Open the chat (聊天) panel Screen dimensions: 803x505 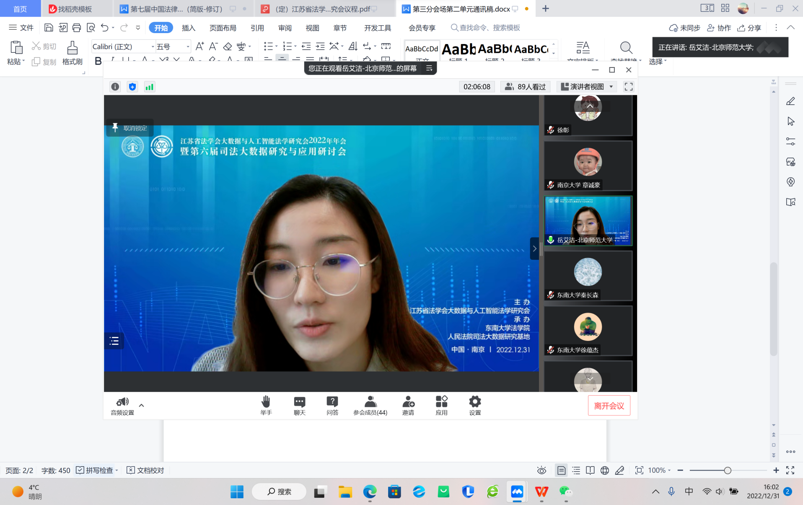[299, 405]
